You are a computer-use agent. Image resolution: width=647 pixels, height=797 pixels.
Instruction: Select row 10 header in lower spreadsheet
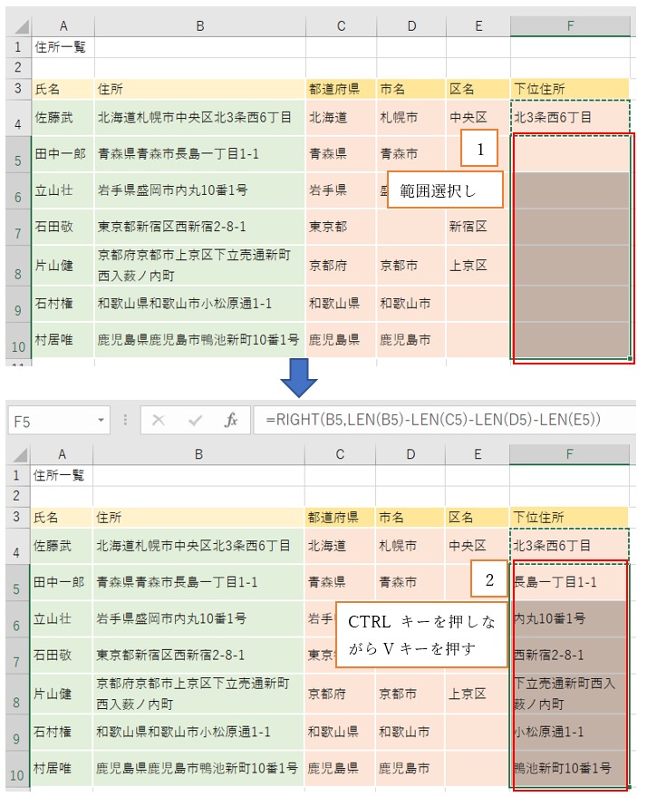click(x=17, y=773)
